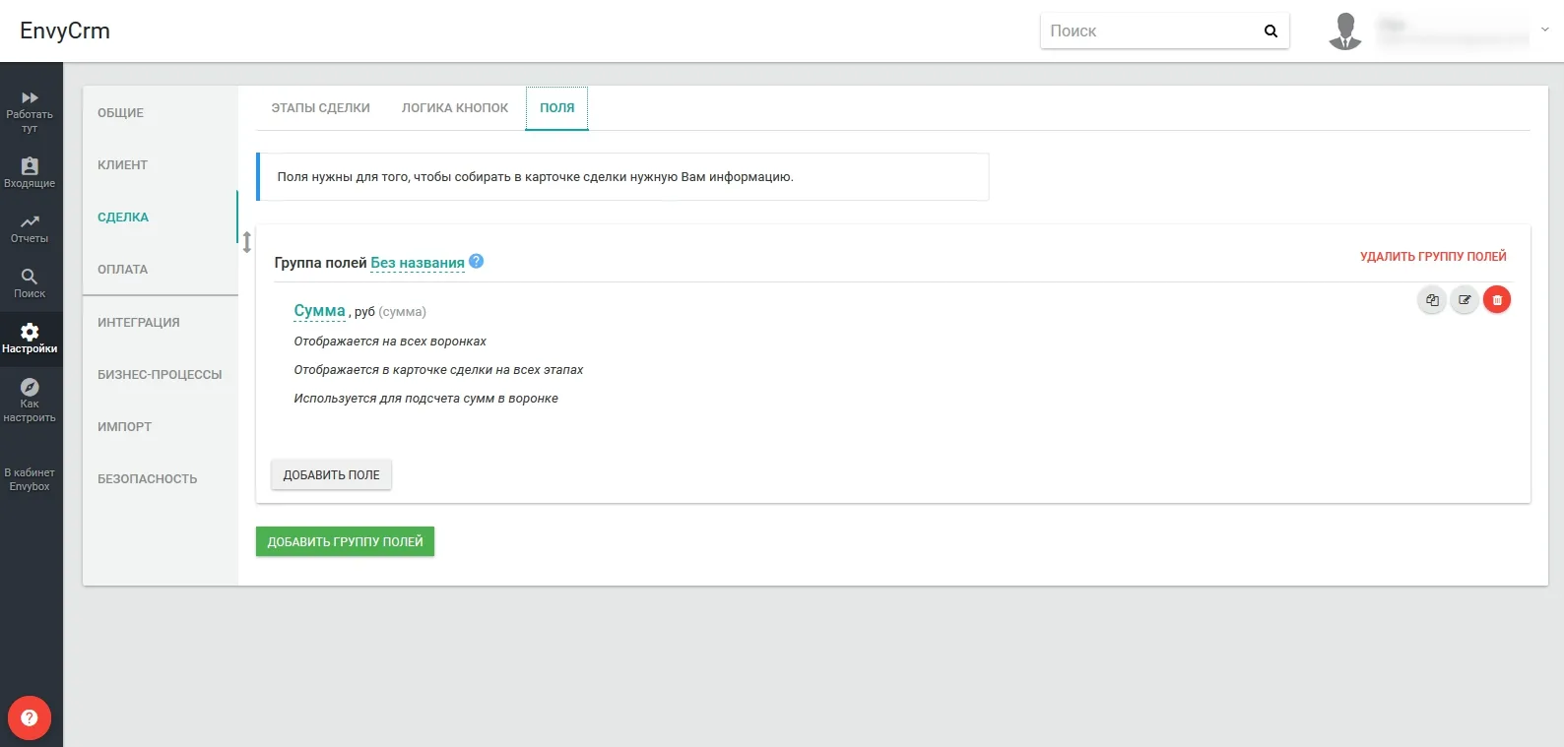
Task: Click into the Поиск input field
Action: (1150, 31)
